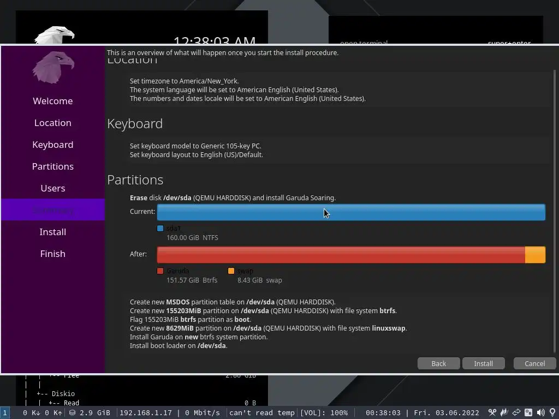The width and height of the screenshot is (559, 419).
Task: Click the orange swap legend swatch
Action: point(231,271)
